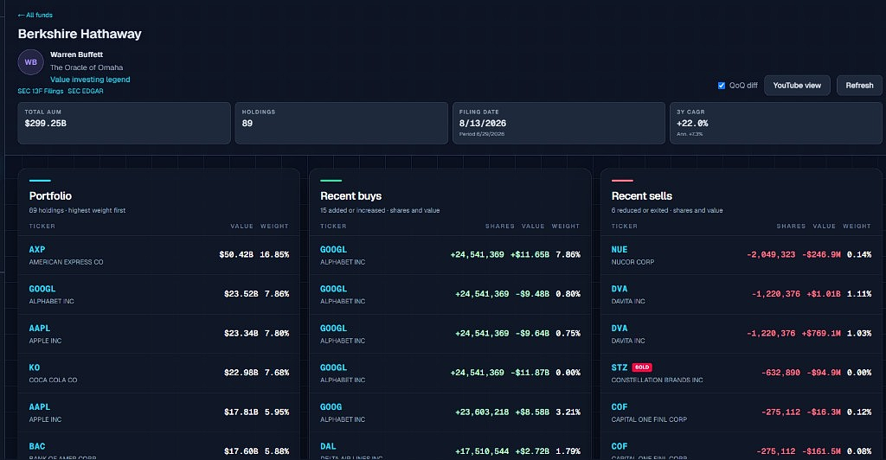886x460 pixels.
Task: Open AAPL row valued $23.34B
Action: (159, 334)
